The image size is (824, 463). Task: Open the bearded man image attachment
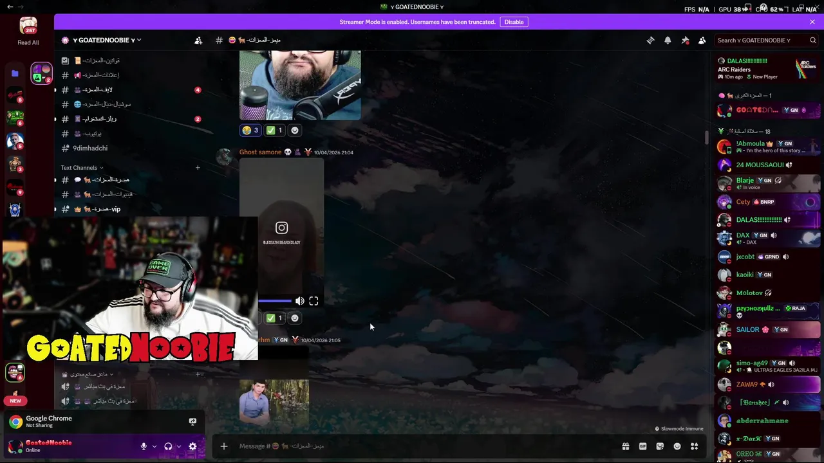click(300, 85)
